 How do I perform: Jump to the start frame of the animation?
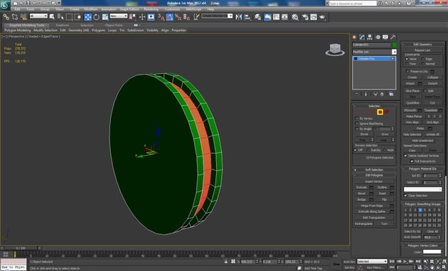[x=393, y=261]
